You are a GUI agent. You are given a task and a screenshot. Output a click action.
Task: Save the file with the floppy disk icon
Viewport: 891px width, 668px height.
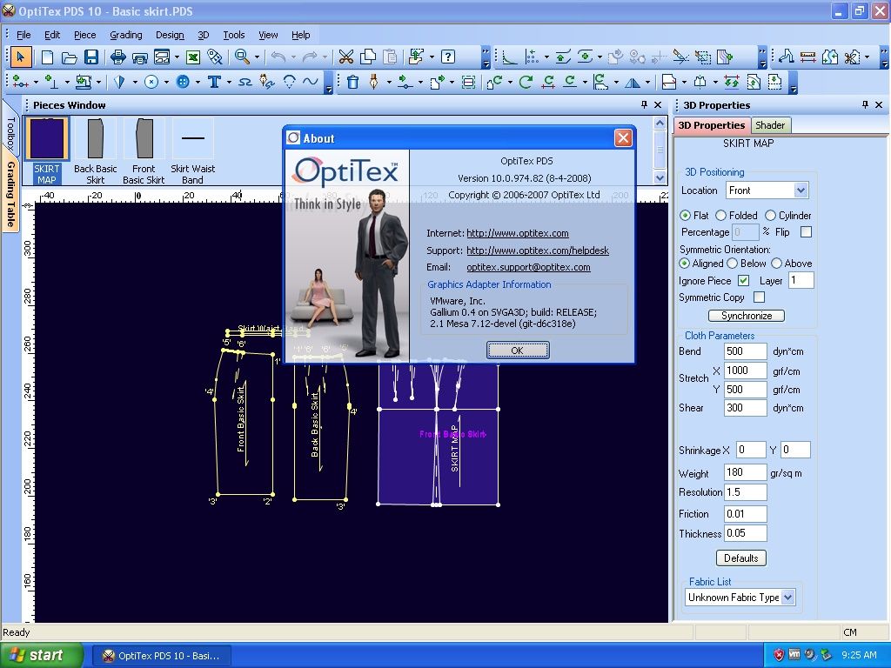pyautogui.click(x=90, y=57)
